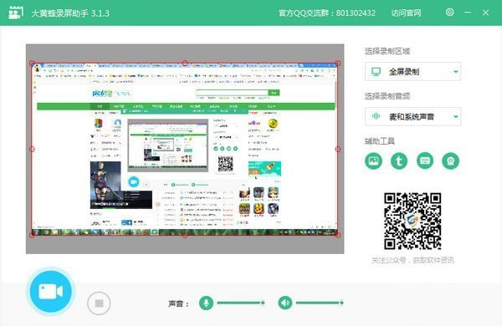The width and height of the screenshot is (502, 326).
Task: Click the monitor icon in region dropdown
Action: click(x=376, y=72)
